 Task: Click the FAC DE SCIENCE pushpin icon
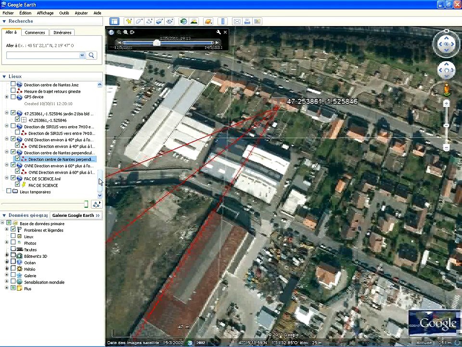tap(24, 185)
